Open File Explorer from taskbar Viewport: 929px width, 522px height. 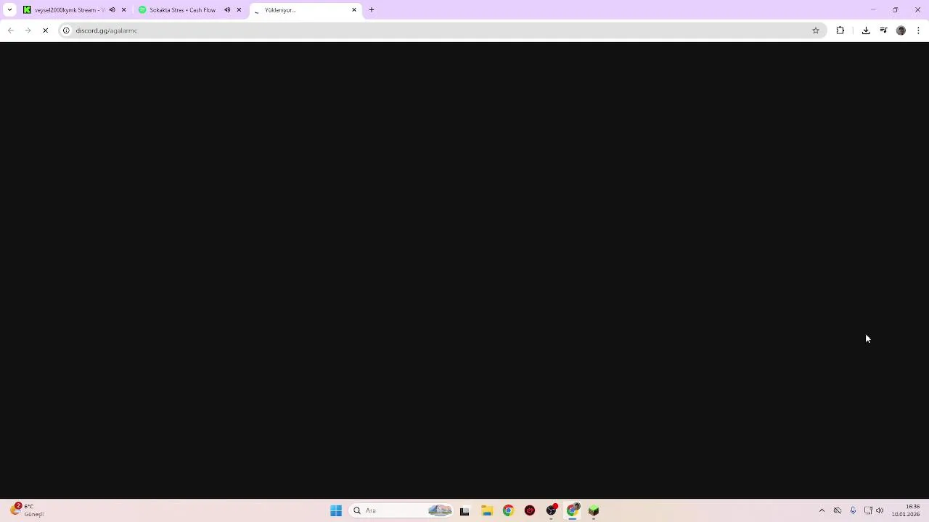pyautogui.click(x=487, y=510)
